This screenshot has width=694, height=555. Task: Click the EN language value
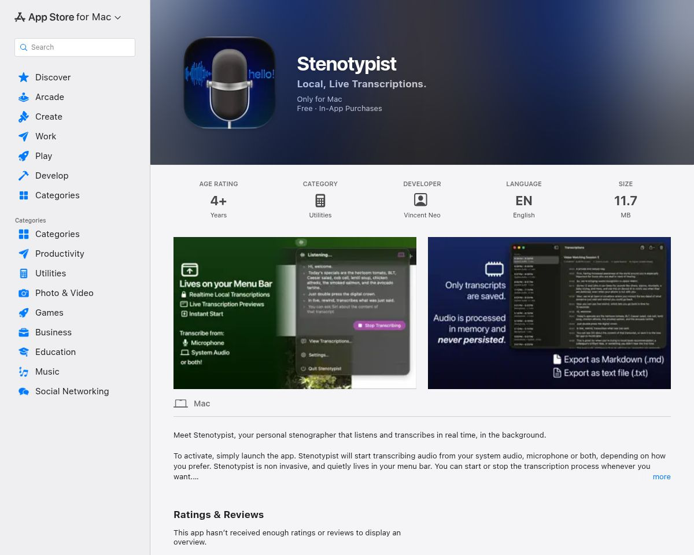(524, 201)
